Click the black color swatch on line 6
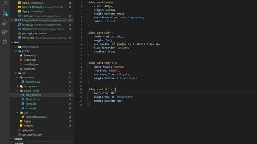Screen dimensions: 257x144 click(x=106, y=21)
